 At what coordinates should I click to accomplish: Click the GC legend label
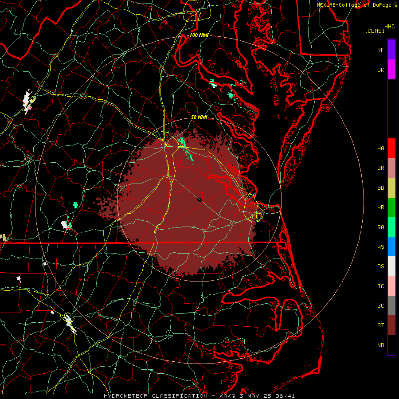coord(381,305)
